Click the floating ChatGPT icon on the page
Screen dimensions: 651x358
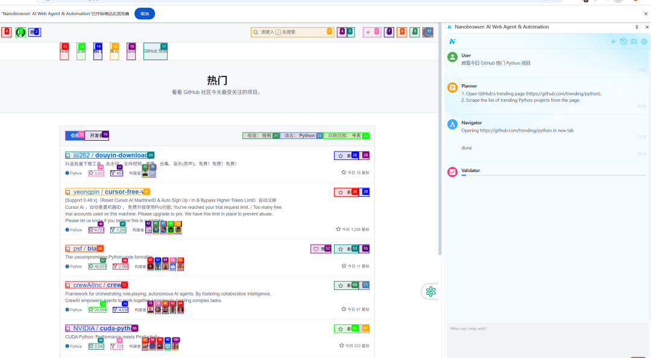[x=430, y=292]
